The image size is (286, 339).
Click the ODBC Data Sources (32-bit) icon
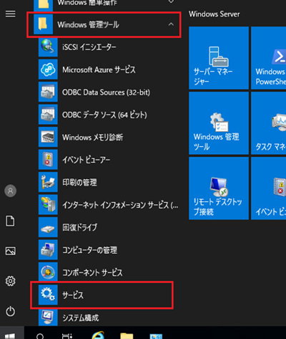(x=48, y=92)
